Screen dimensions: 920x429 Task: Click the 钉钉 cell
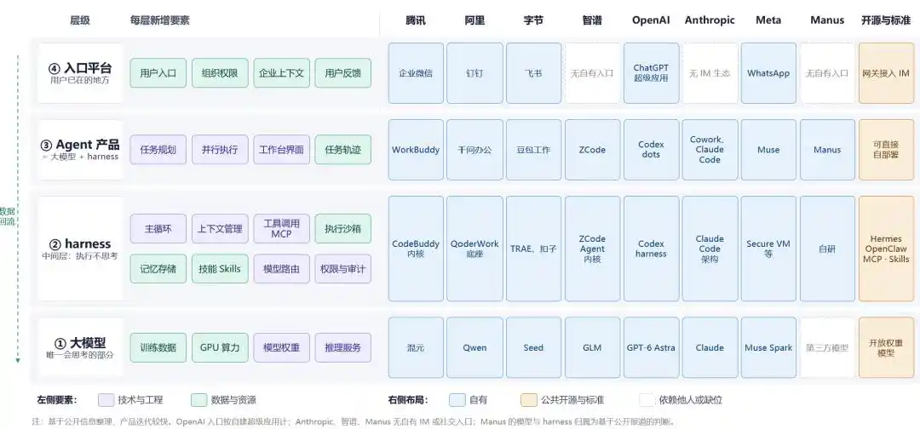tap(474, 73)
